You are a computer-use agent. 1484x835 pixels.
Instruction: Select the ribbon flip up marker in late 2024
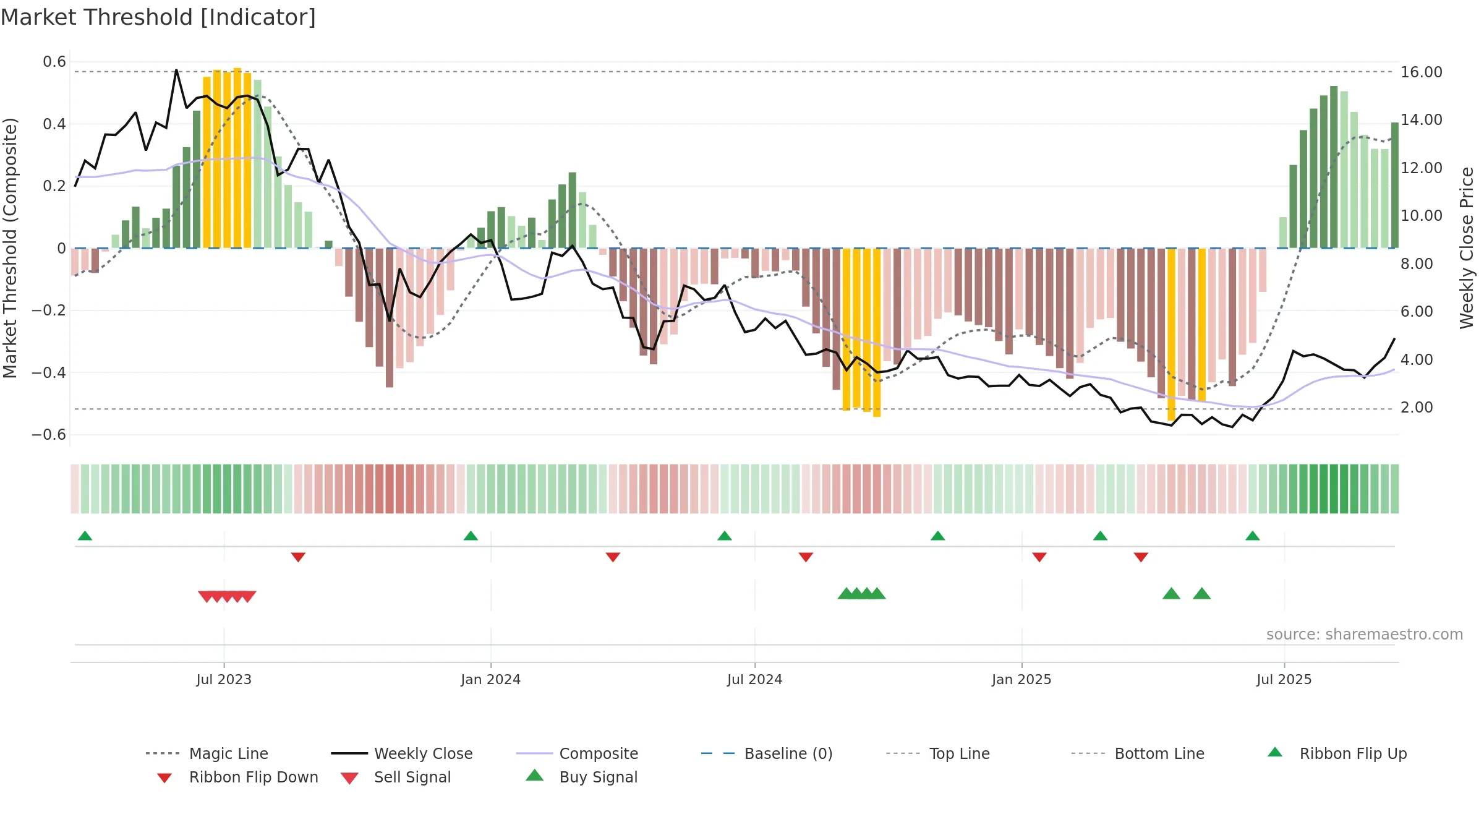pyautogui.click(x=938, y=536)
